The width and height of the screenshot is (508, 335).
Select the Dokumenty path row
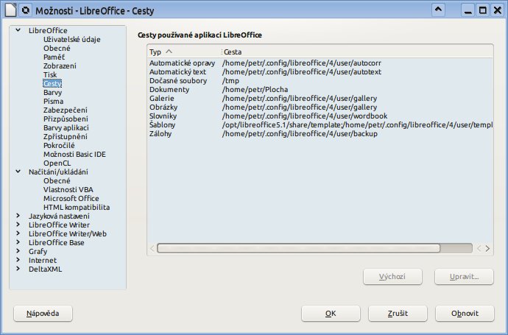click(320, 89)
